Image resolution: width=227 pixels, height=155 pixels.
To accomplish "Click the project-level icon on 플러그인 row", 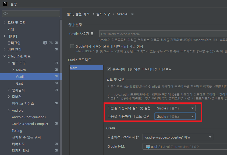I will tap(56, 43).
